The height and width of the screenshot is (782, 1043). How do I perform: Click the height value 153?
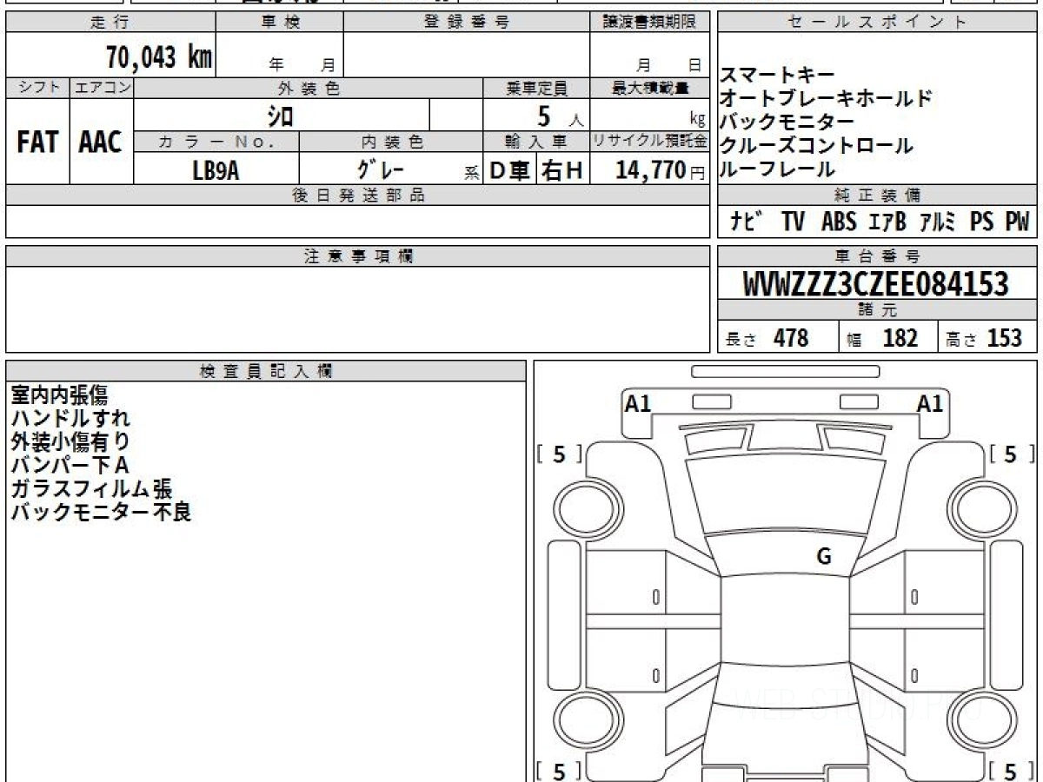tap(1004, 338)
